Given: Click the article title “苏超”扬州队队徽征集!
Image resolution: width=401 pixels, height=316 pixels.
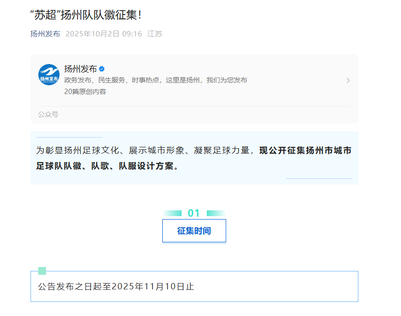Looking at the screenshot, I should point(86,15).
